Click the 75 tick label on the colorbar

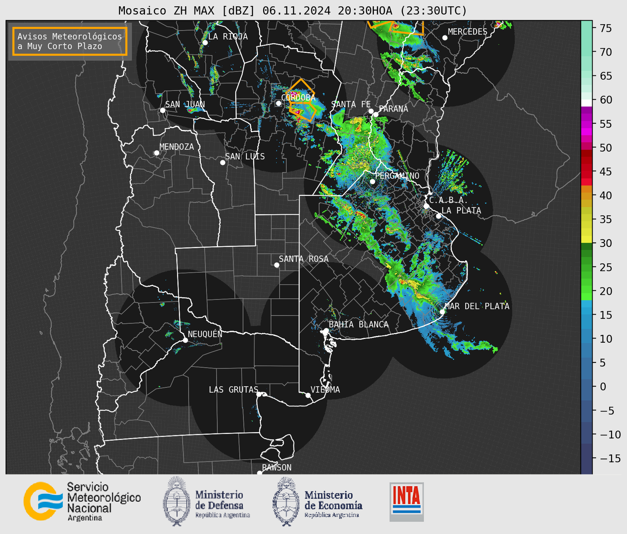coord(605,28)
